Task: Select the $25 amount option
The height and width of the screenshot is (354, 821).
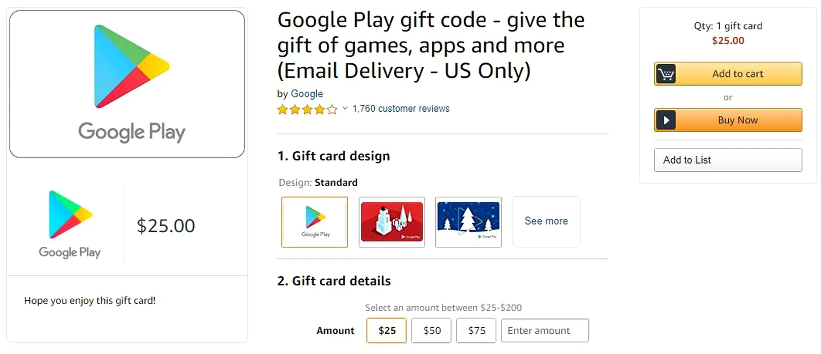Action: pyautogui.click(x=387, y=331)
